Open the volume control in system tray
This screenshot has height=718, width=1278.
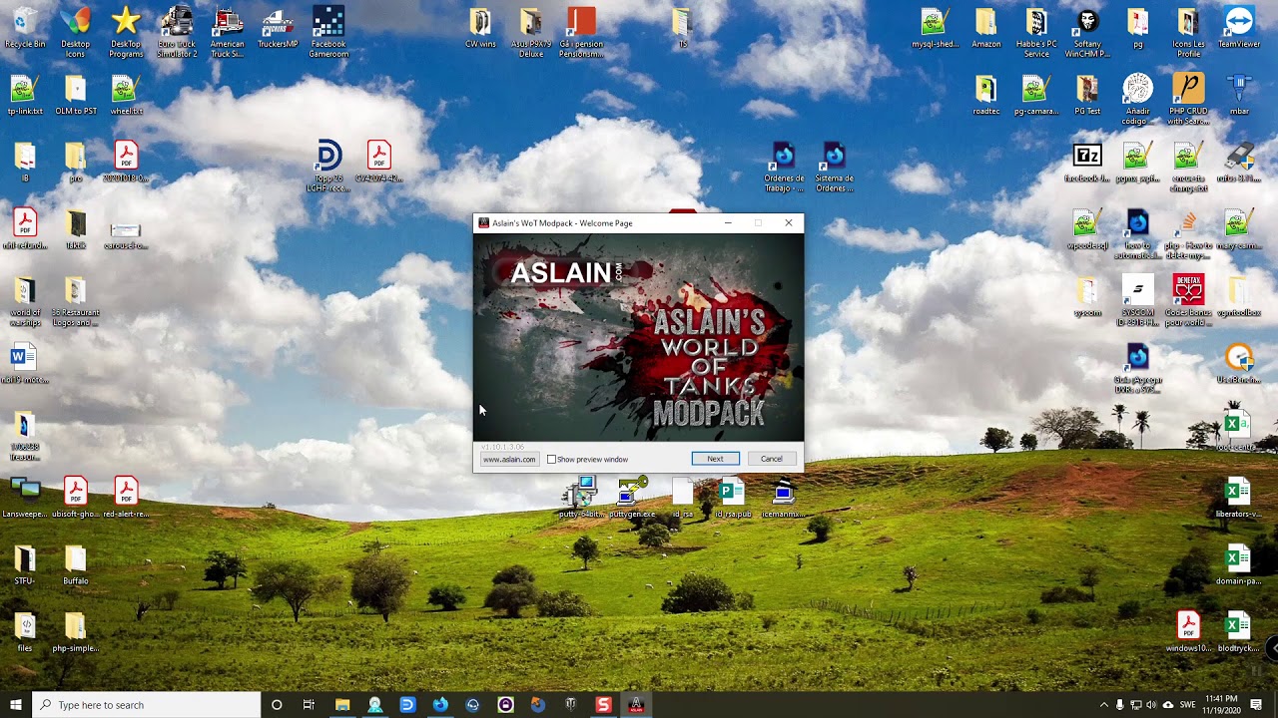pyautogui.click(x=1151, y=705)
